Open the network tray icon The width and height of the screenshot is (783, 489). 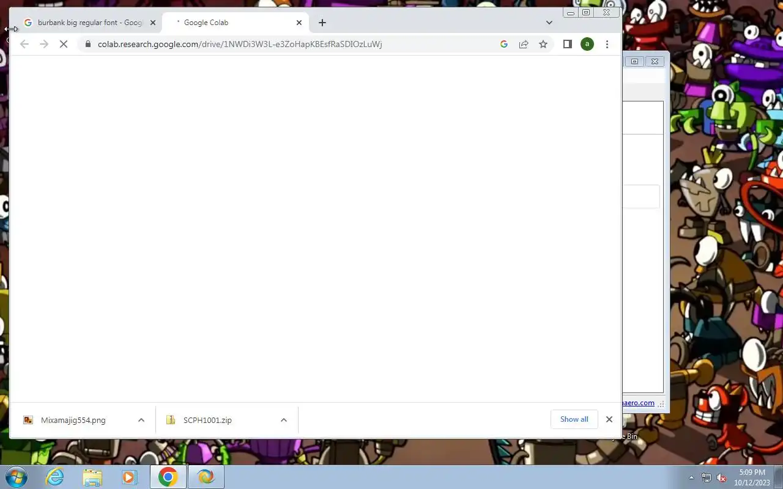707,477
